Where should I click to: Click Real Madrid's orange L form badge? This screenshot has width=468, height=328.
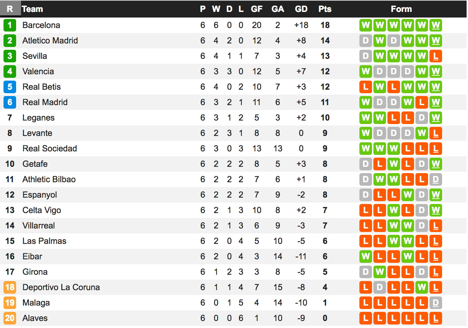click(x=422, y=102)
